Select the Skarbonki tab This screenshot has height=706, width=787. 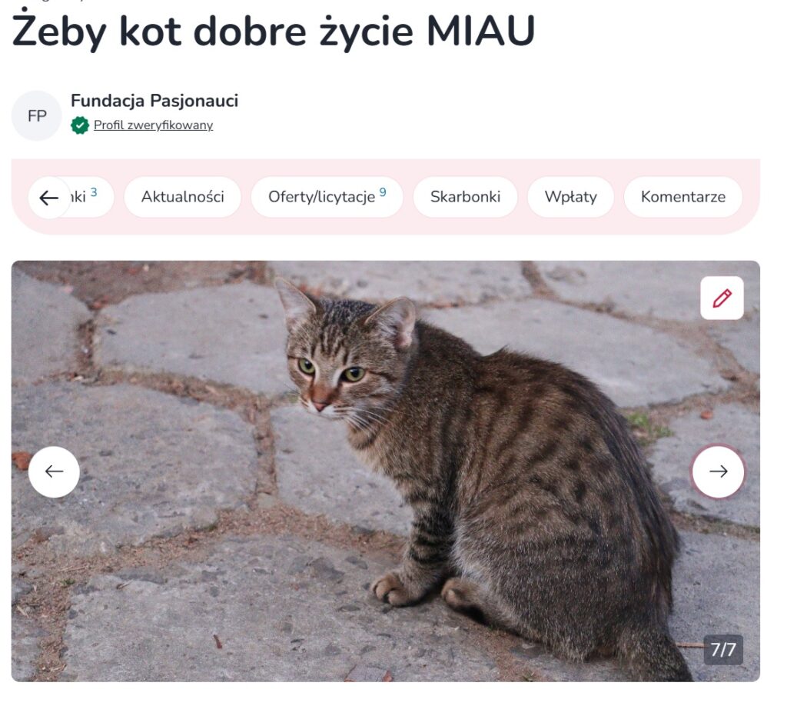[465, 197]
